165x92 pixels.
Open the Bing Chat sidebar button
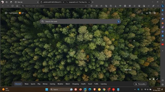[x=162, y=6]
